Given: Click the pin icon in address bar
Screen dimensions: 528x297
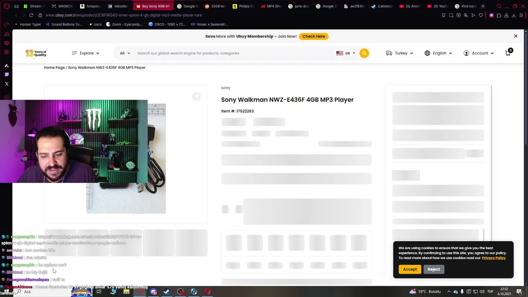Looking at the screenshot, I should pyautogui.click(x=443, y=15).
